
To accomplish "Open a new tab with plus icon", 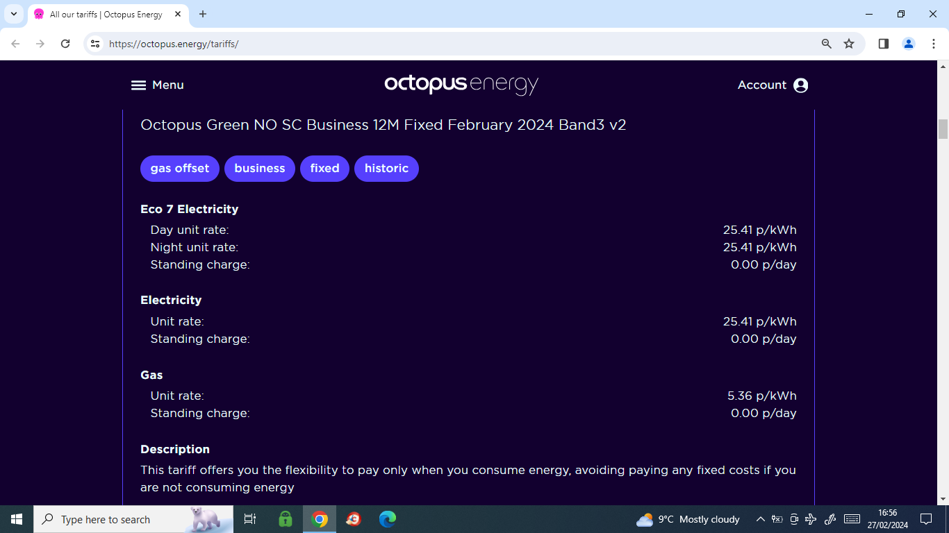I will (203, 14).
